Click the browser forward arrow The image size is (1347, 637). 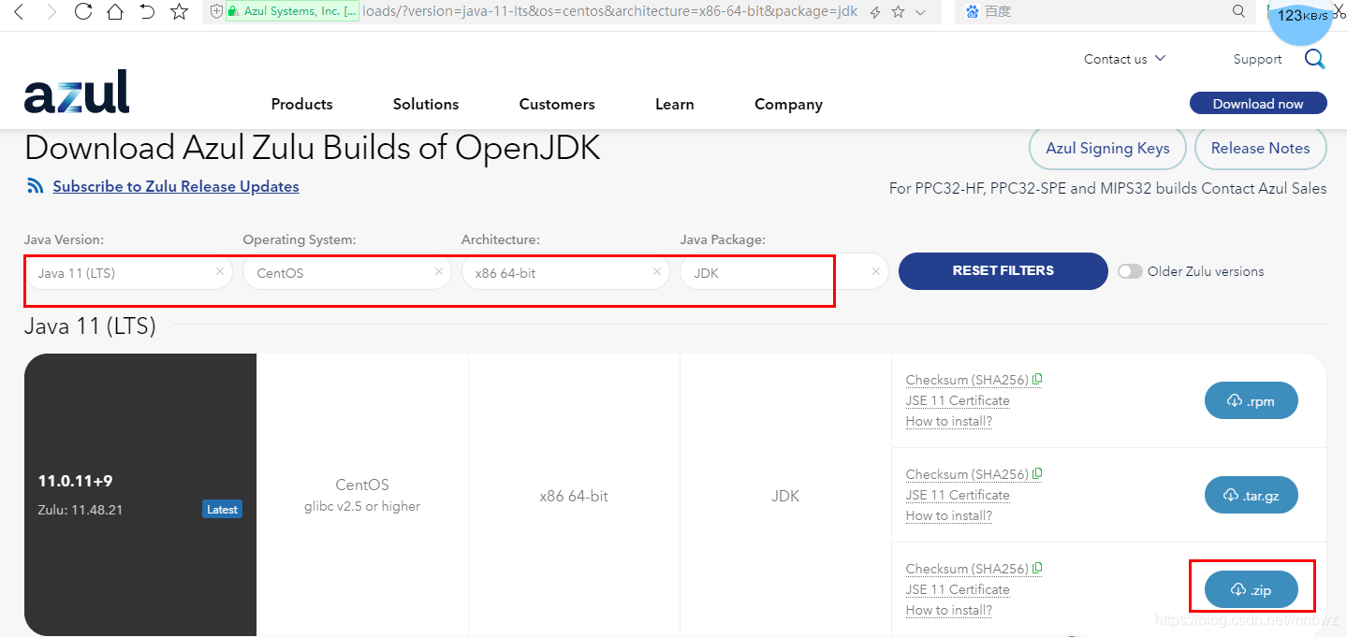coord(51,12)
